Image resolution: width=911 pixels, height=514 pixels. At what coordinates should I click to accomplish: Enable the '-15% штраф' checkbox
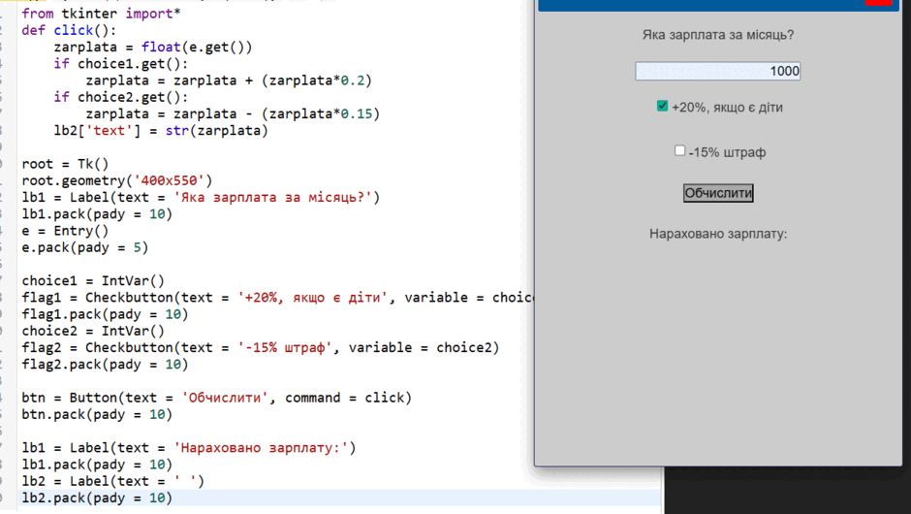[x=679, y=150]
